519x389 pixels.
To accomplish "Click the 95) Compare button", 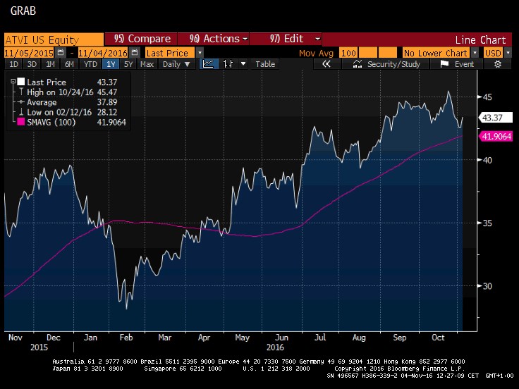I will [141, 39].
